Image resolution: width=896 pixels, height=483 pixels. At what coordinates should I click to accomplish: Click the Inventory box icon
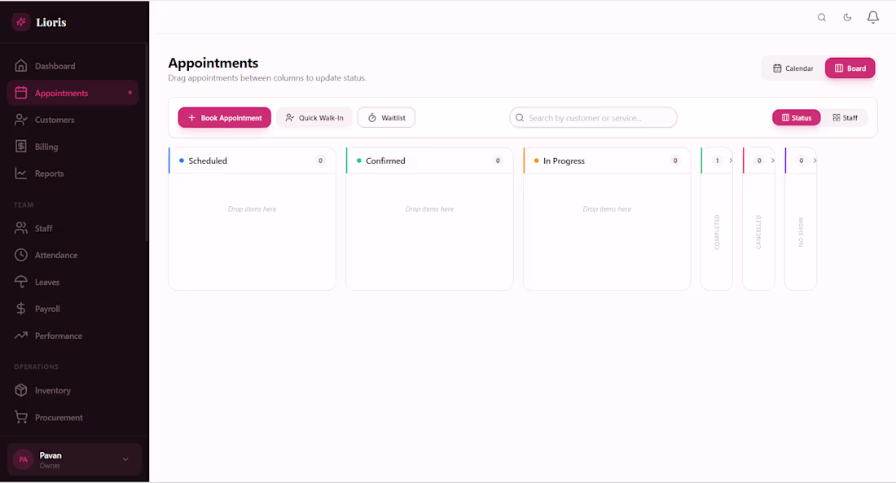click(21, 390)
